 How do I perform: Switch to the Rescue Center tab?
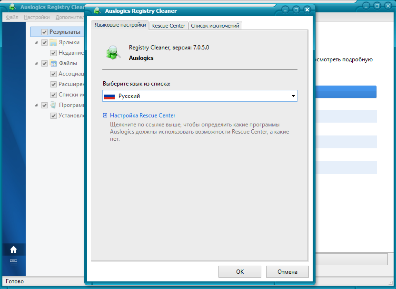click(x=168, y=26)
